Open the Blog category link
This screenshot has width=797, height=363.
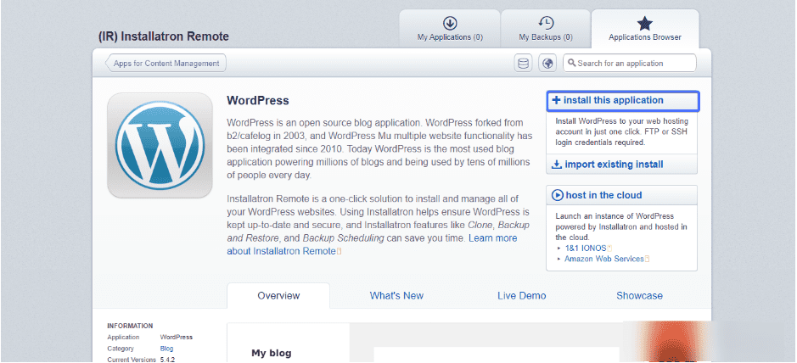[166, 349]
